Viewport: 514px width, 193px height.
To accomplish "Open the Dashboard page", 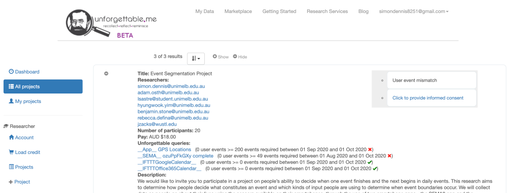I will [24, 72].
